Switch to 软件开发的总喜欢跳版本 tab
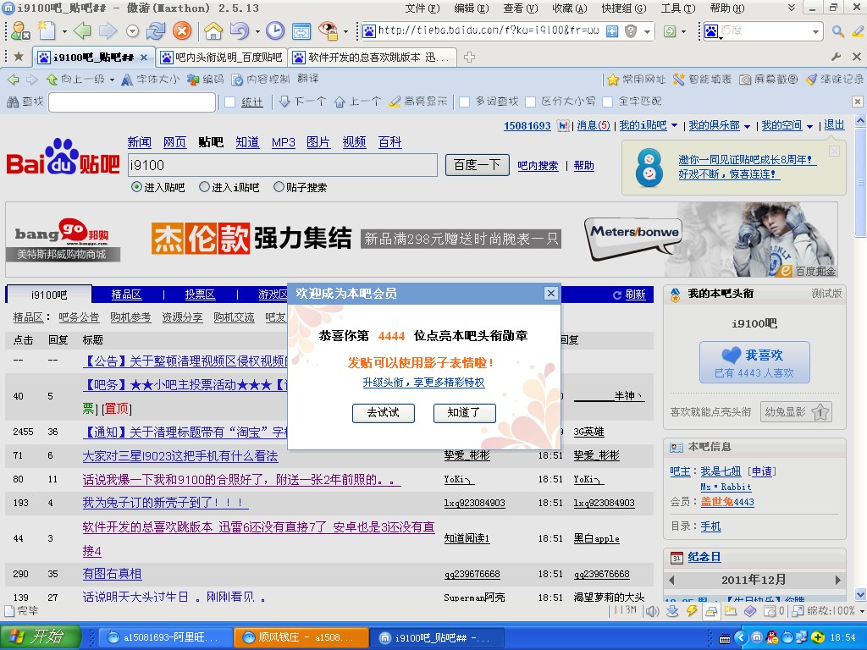 click(373, 57)
